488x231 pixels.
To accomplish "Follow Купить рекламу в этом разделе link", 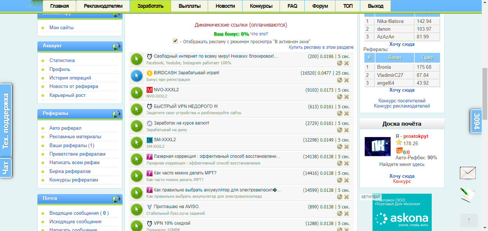I will (321, 47).
